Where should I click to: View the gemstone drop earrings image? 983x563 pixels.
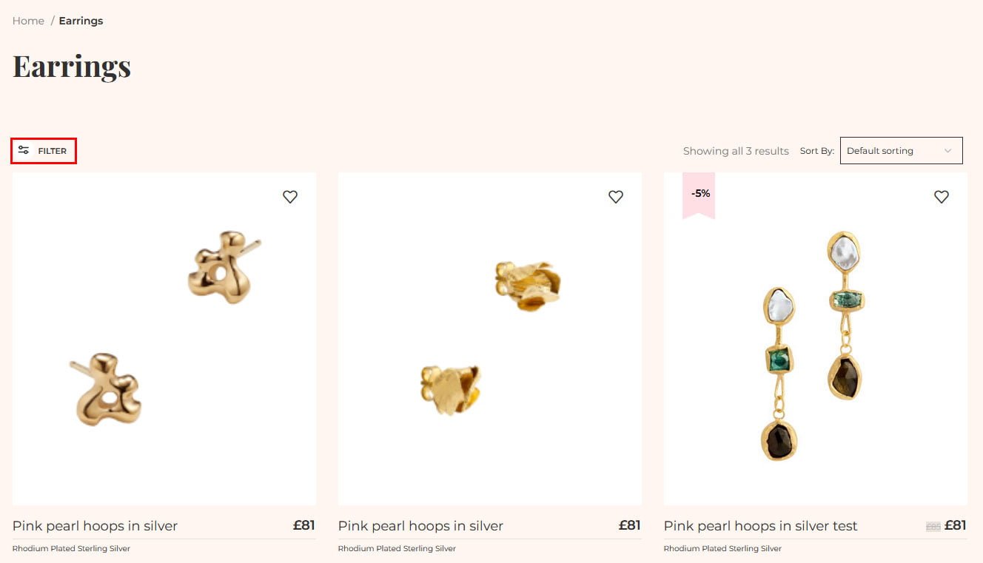click(x=816, y=339)
